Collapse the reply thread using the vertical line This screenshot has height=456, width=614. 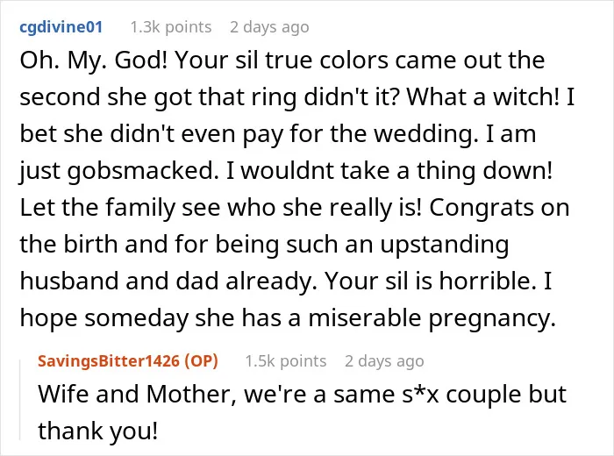[x=20, y=400]
